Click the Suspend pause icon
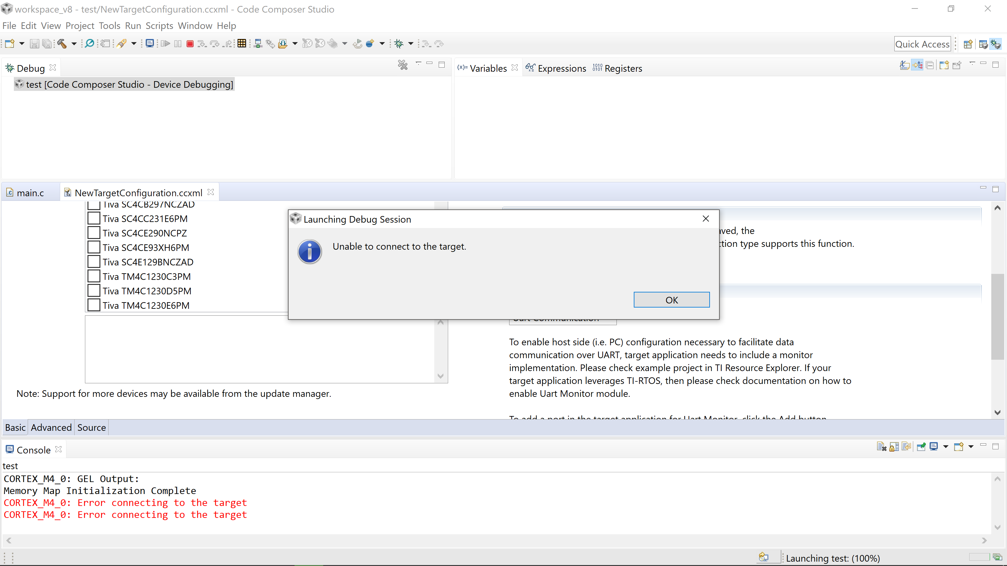 [178, 44]
